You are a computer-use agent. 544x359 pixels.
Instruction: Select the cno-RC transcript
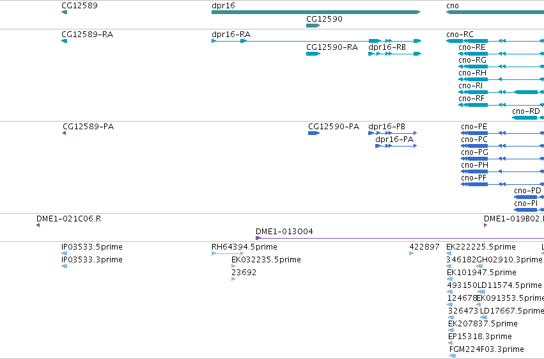pos(495,41)
